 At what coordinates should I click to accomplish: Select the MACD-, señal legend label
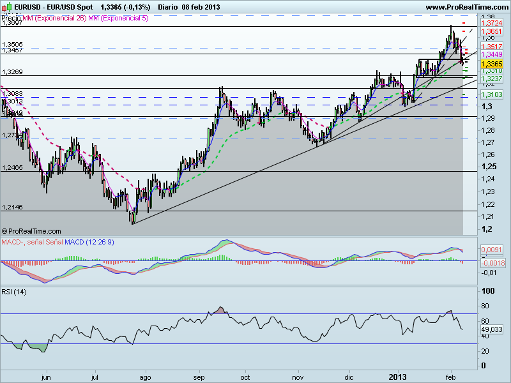(x=23, y=242)
